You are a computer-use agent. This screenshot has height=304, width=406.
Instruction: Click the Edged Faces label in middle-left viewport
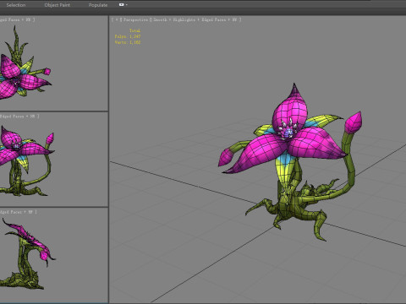12,116
